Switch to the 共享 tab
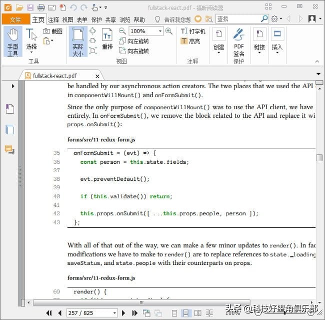The height and width of the screenshot is (320, 325). (110, 20)
